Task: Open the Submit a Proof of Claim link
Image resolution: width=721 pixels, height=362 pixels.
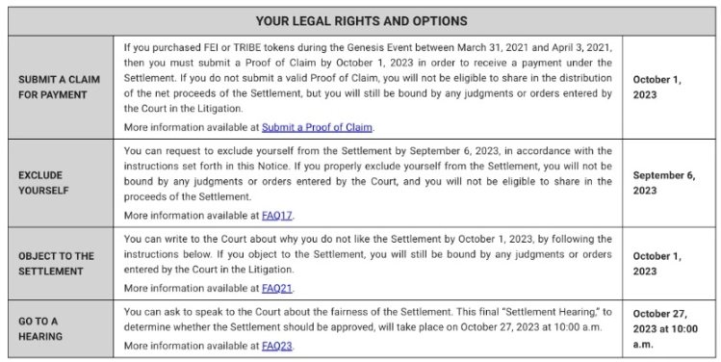Action: (317, 127)
